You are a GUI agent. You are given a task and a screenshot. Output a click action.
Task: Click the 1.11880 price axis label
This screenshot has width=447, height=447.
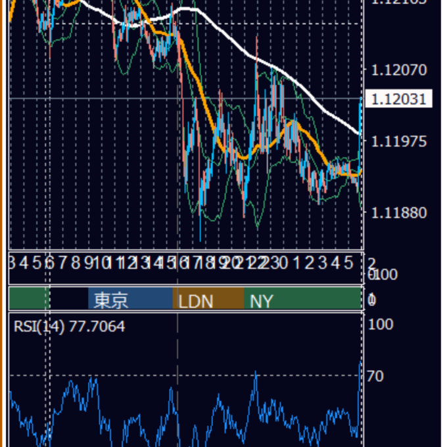[x=399, y=213]
